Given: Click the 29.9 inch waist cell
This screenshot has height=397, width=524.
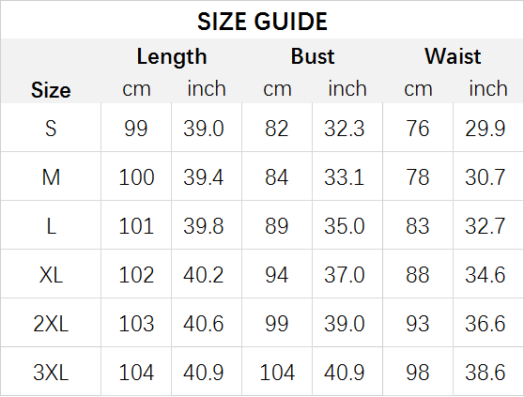Looking at the screenshot, I should [x=485, y=129].
